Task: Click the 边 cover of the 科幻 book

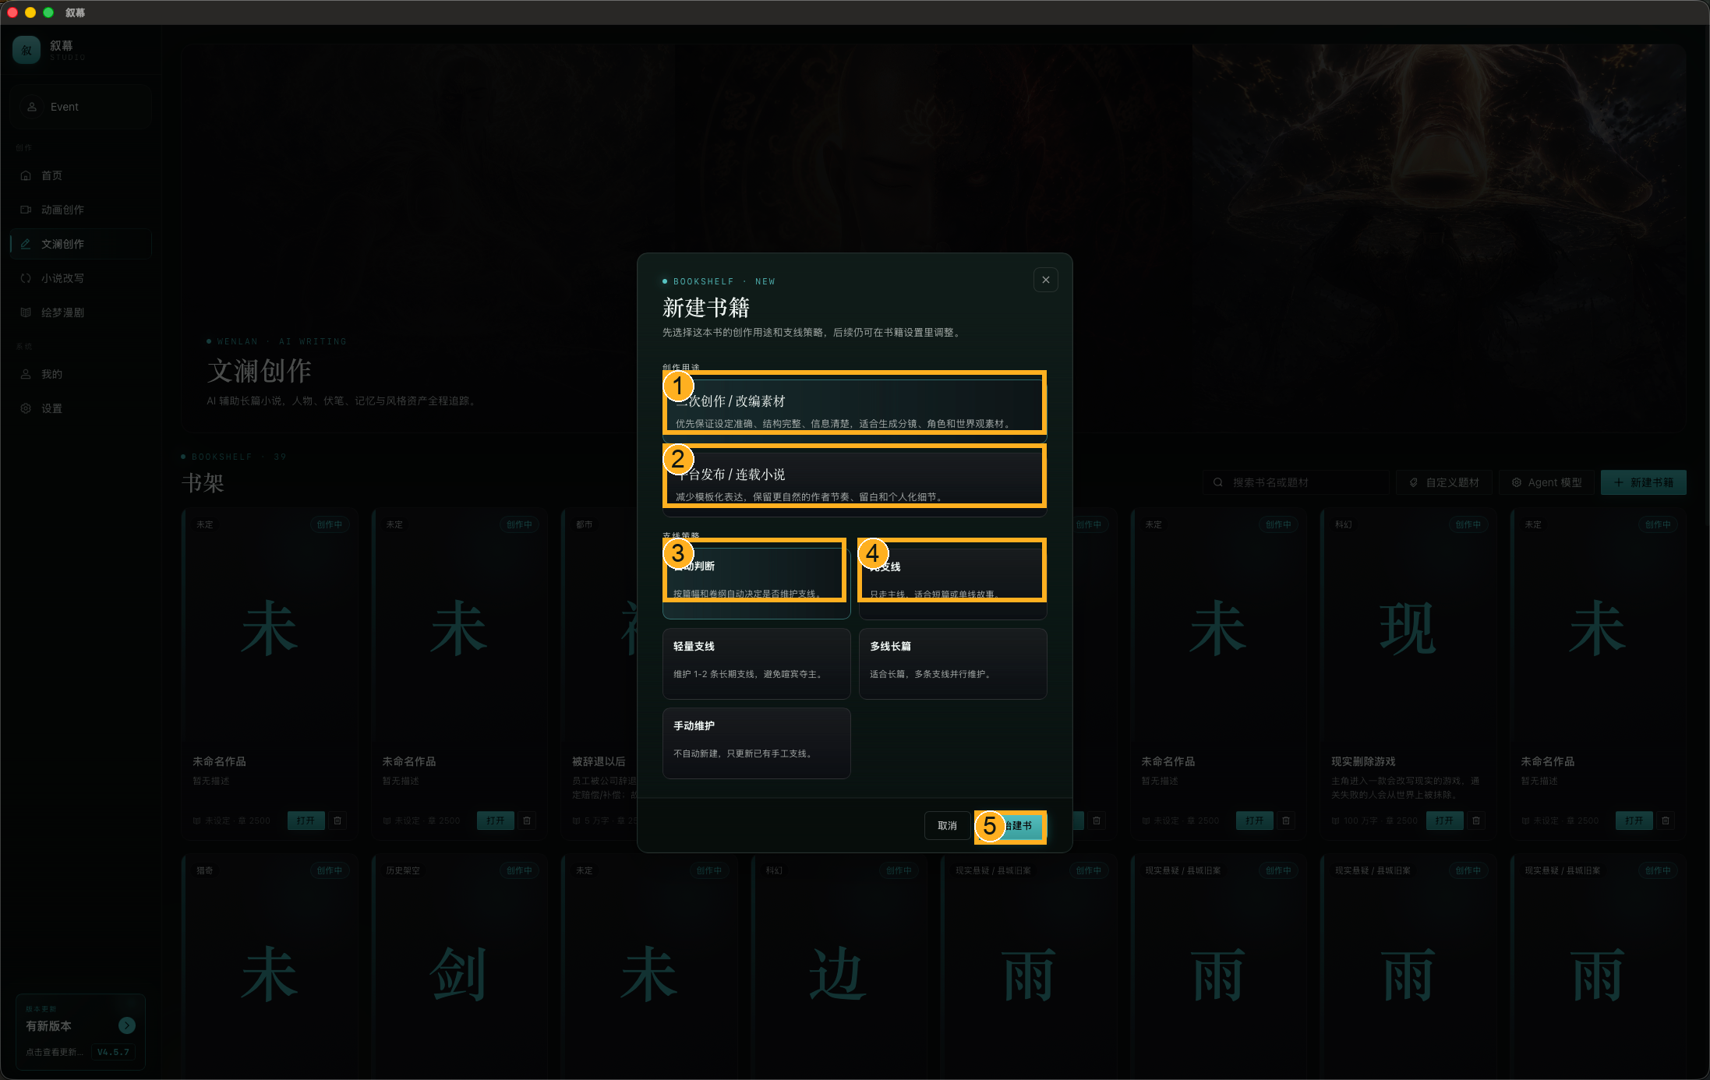Action: point(839,974)
